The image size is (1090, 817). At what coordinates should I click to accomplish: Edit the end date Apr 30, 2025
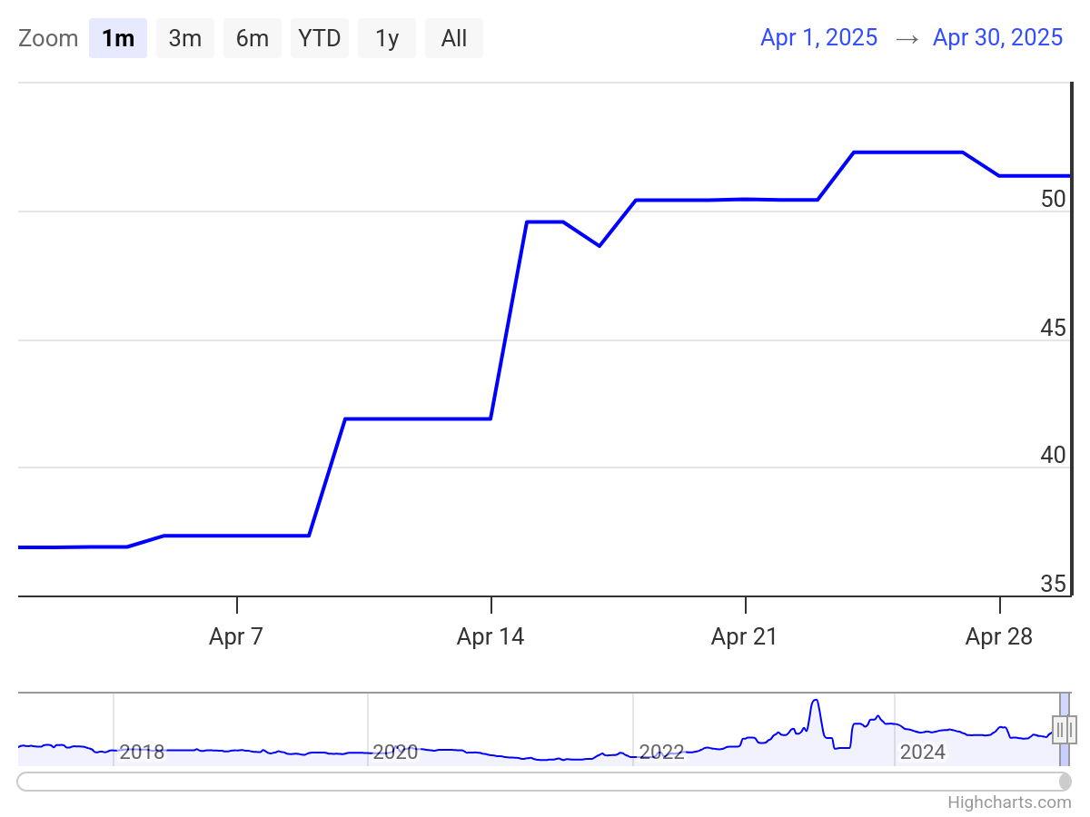tap(998, 37)
